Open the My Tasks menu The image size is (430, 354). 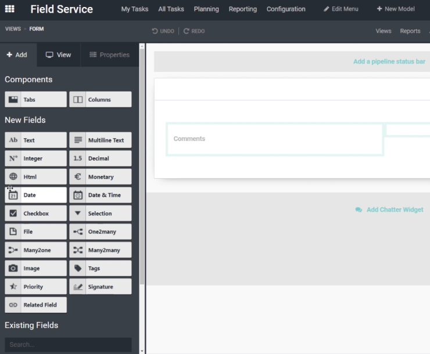pos(135,9)
